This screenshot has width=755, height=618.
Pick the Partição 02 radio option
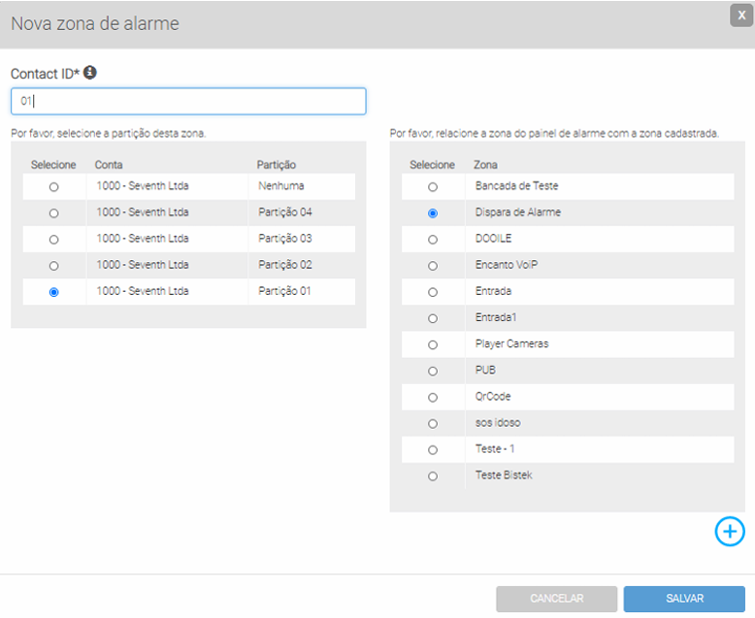pyautogui.click(x=53, y=266)
